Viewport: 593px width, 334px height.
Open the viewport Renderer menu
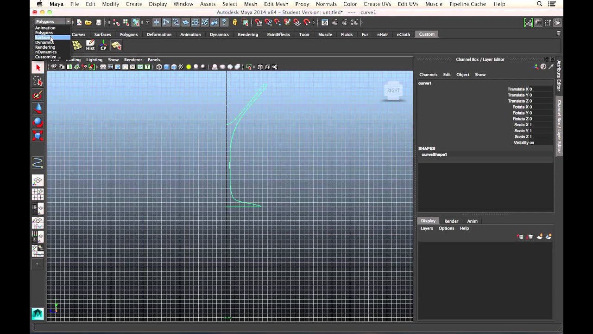point(133,60)
